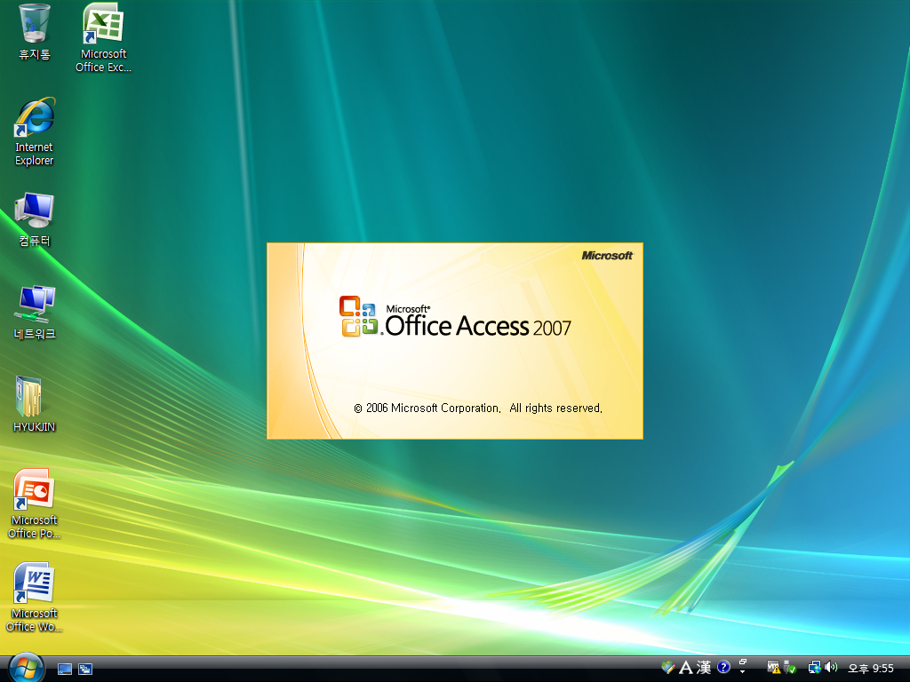Click the language bar restore icon
This screenshot has height=682, width=910.
(742, 662)
